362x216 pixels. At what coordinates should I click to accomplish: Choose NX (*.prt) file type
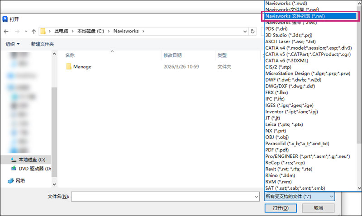click(x=276, y=131)
